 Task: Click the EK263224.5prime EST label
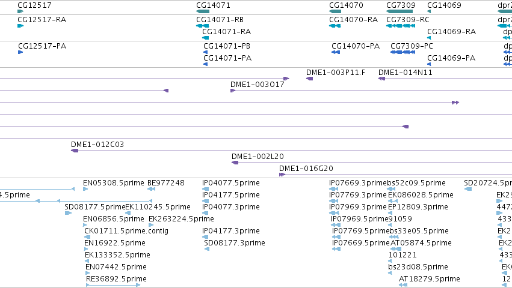tap(181, 219)
